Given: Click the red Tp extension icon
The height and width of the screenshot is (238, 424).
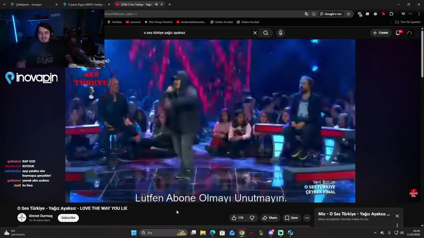Looking at the screenshot, I should coord(383,14).
